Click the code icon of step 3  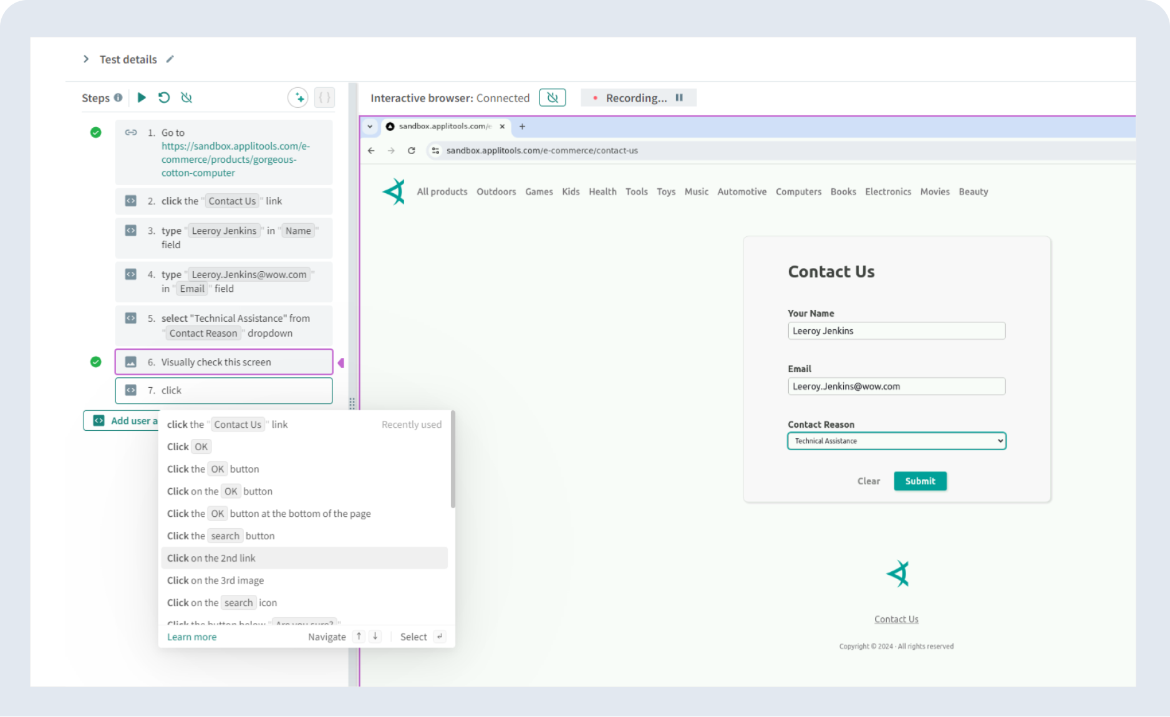131,231
